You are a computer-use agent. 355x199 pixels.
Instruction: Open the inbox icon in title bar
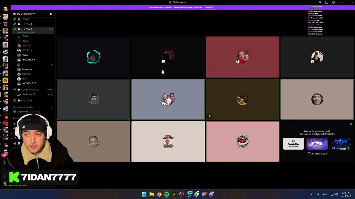[327, 2]
